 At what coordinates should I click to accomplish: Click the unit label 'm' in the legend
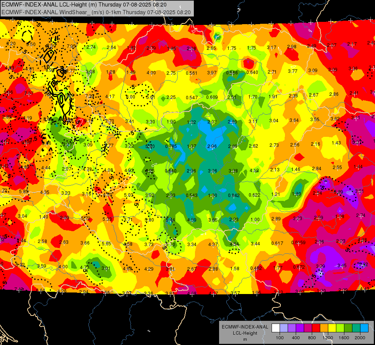click(245, 339)
